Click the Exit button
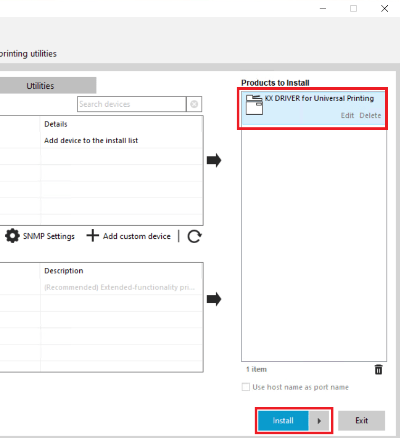The height and width of the screenshot is (438, 400). pyautogui.click(x=362, y=421)
